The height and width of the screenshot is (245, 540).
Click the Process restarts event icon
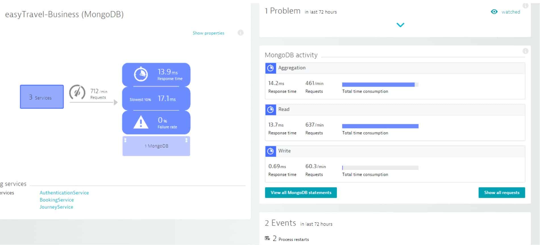pyautogui.click(x=267, y=238)
